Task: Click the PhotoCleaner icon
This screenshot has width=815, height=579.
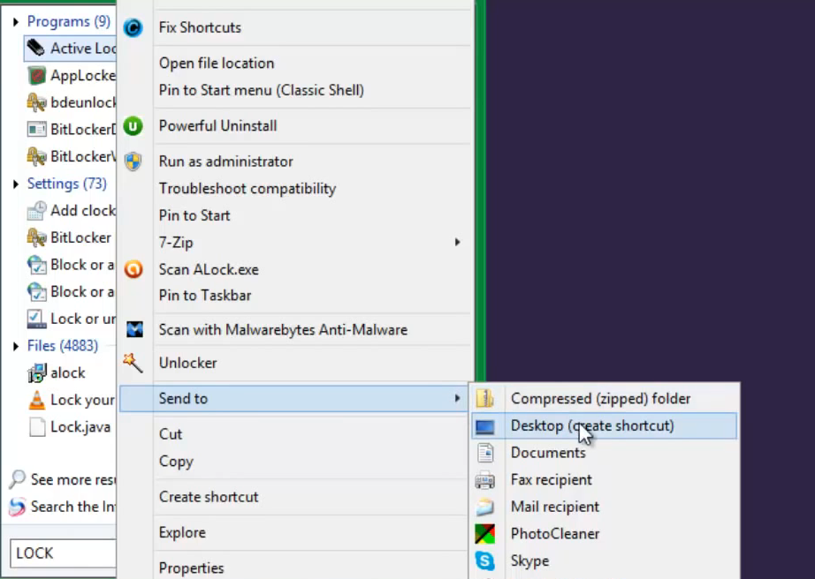Action: (x=484, y=534)
